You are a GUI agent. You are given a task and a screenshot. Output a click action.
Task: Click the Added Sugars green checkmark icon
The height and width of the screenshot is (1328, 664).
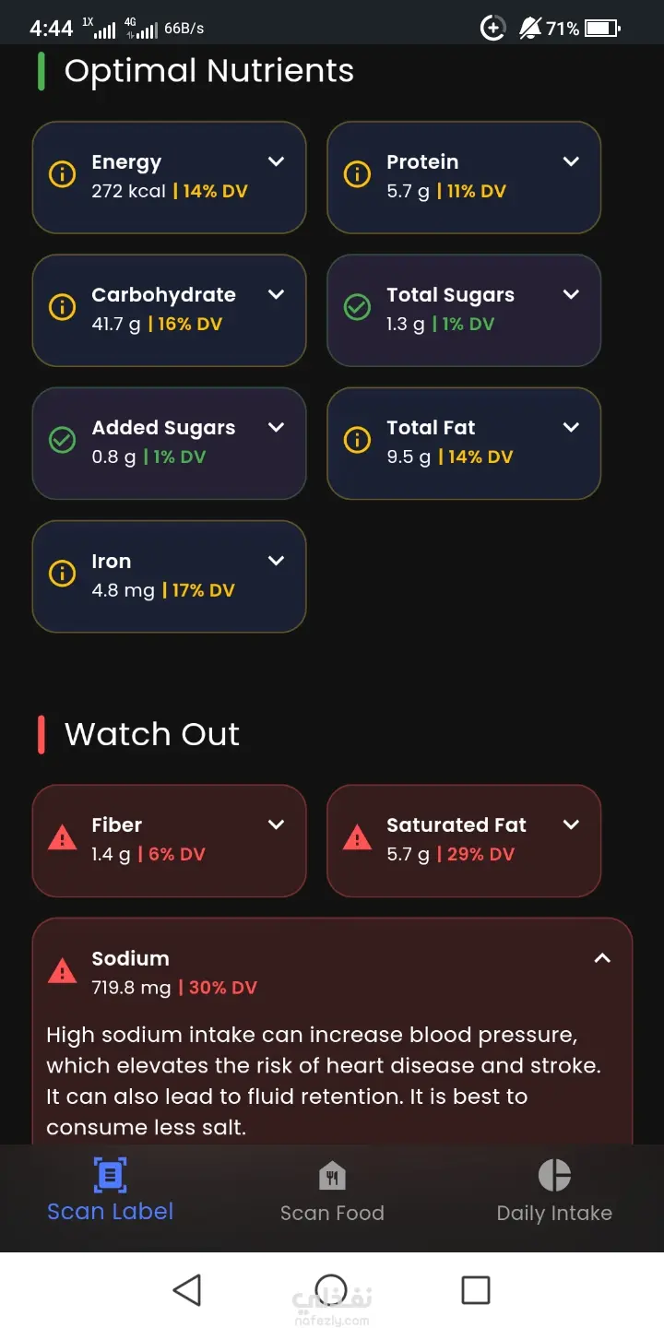(62, 441)
